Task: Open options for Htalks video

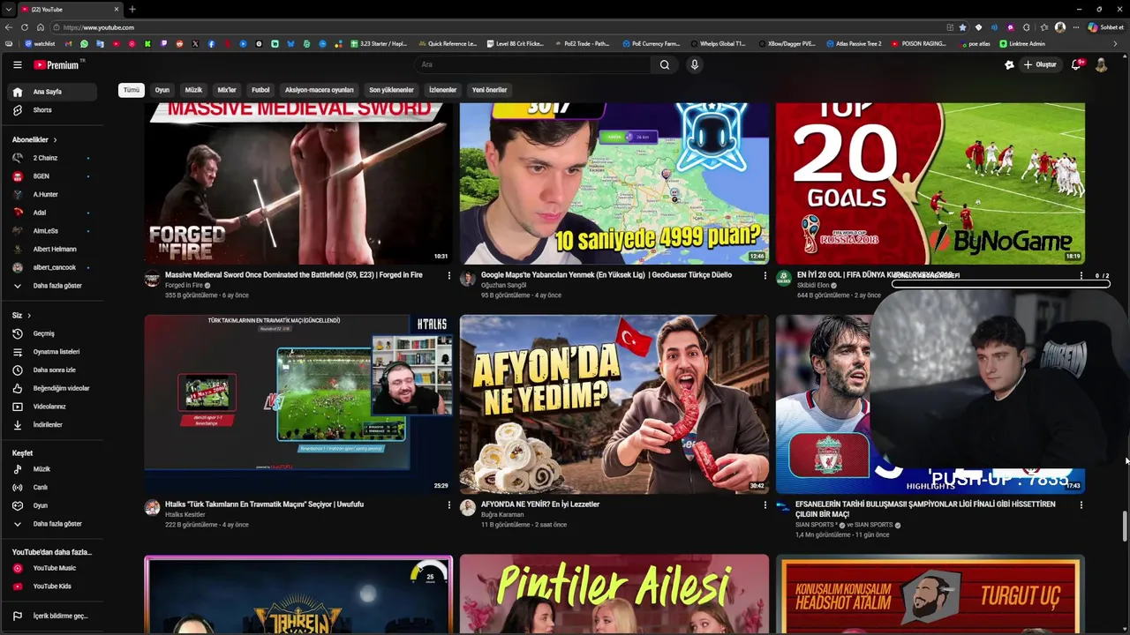Action: [449, 505]
